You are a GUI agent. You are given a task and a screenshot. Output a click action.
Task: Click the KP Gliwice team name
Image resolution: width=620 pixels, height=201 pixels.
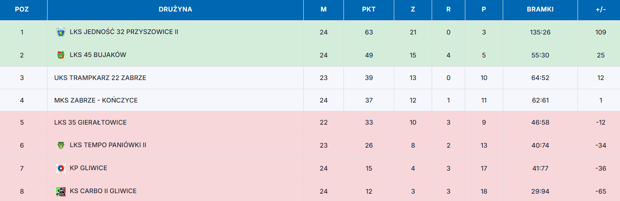[88, 168]
